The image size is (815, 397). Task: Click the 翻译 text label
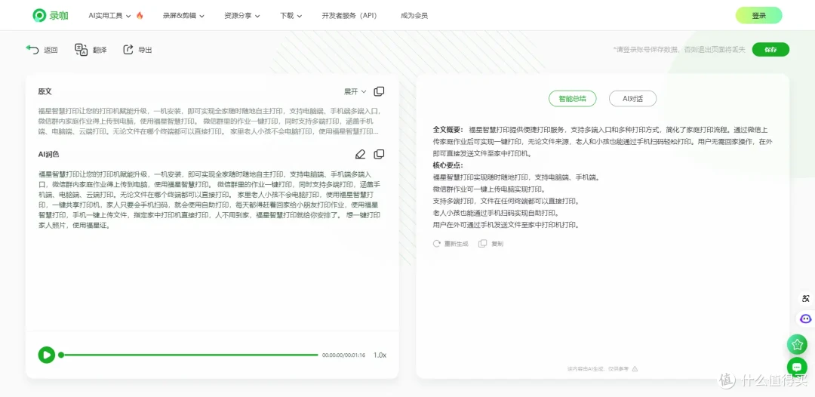[100, 50]
